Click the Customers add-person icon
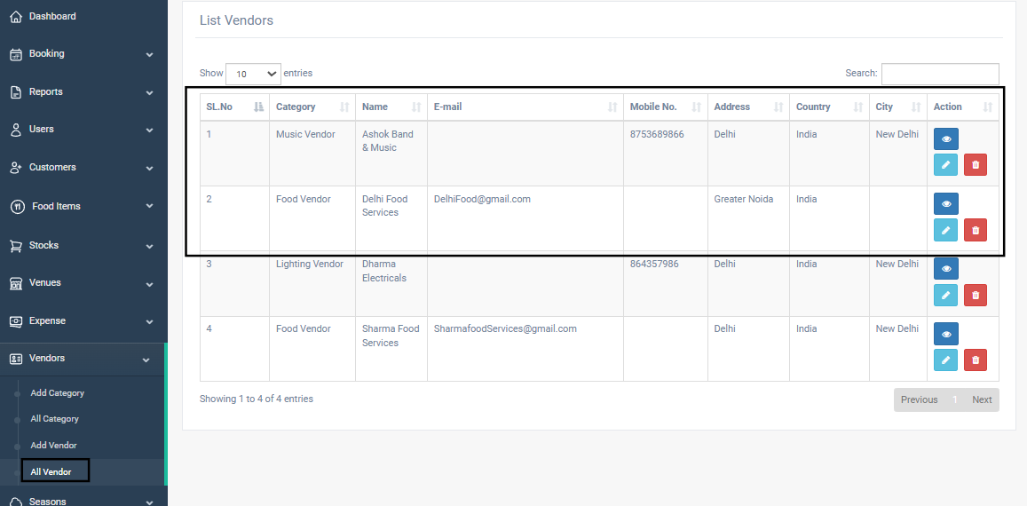 [16, 168]
